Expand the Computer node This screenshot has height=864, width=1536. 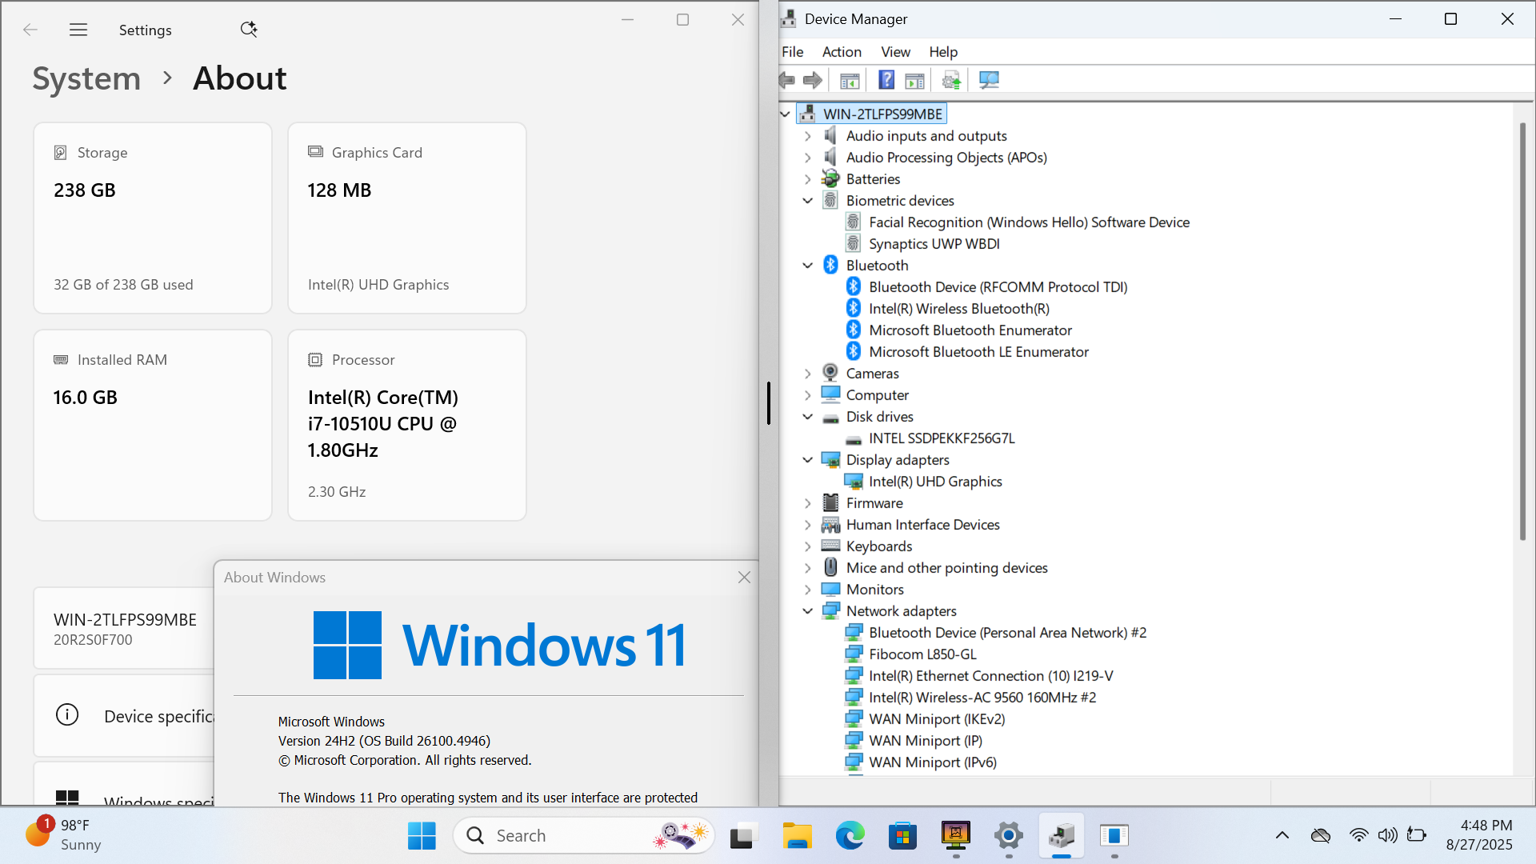pos(808,395)
